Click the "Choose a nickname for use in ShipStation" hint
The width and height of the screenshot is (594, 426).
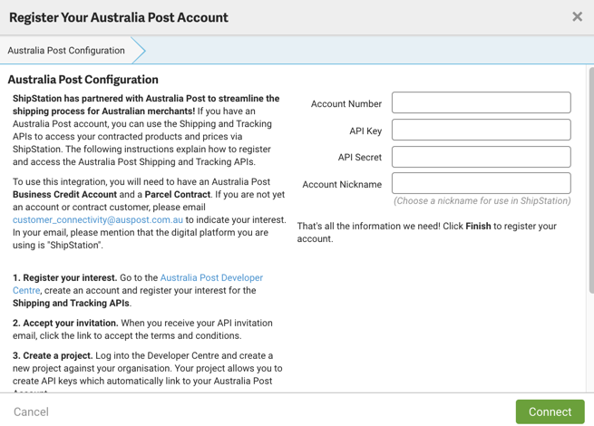pos(482,200)
